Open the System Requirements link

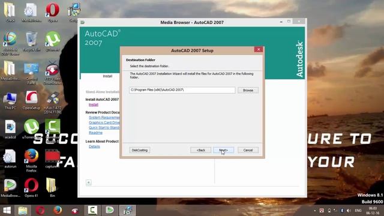tap(104, 118)
